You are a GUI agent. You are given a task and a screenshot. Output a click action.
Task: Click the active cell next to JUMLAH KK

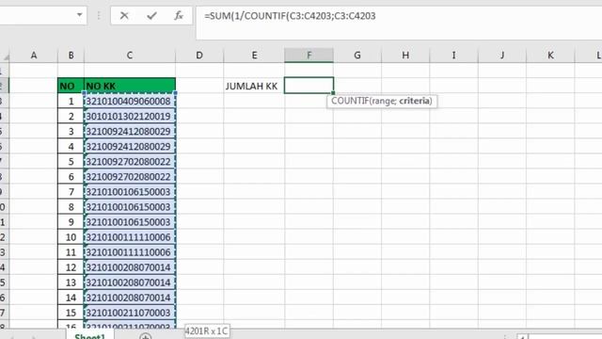point(309,86)
